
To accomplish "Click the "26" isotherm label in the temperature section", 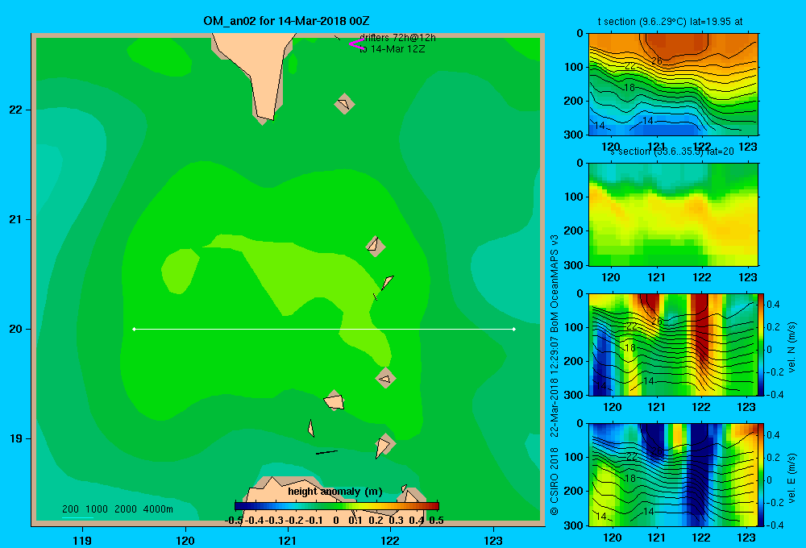I will coord(656,61).
